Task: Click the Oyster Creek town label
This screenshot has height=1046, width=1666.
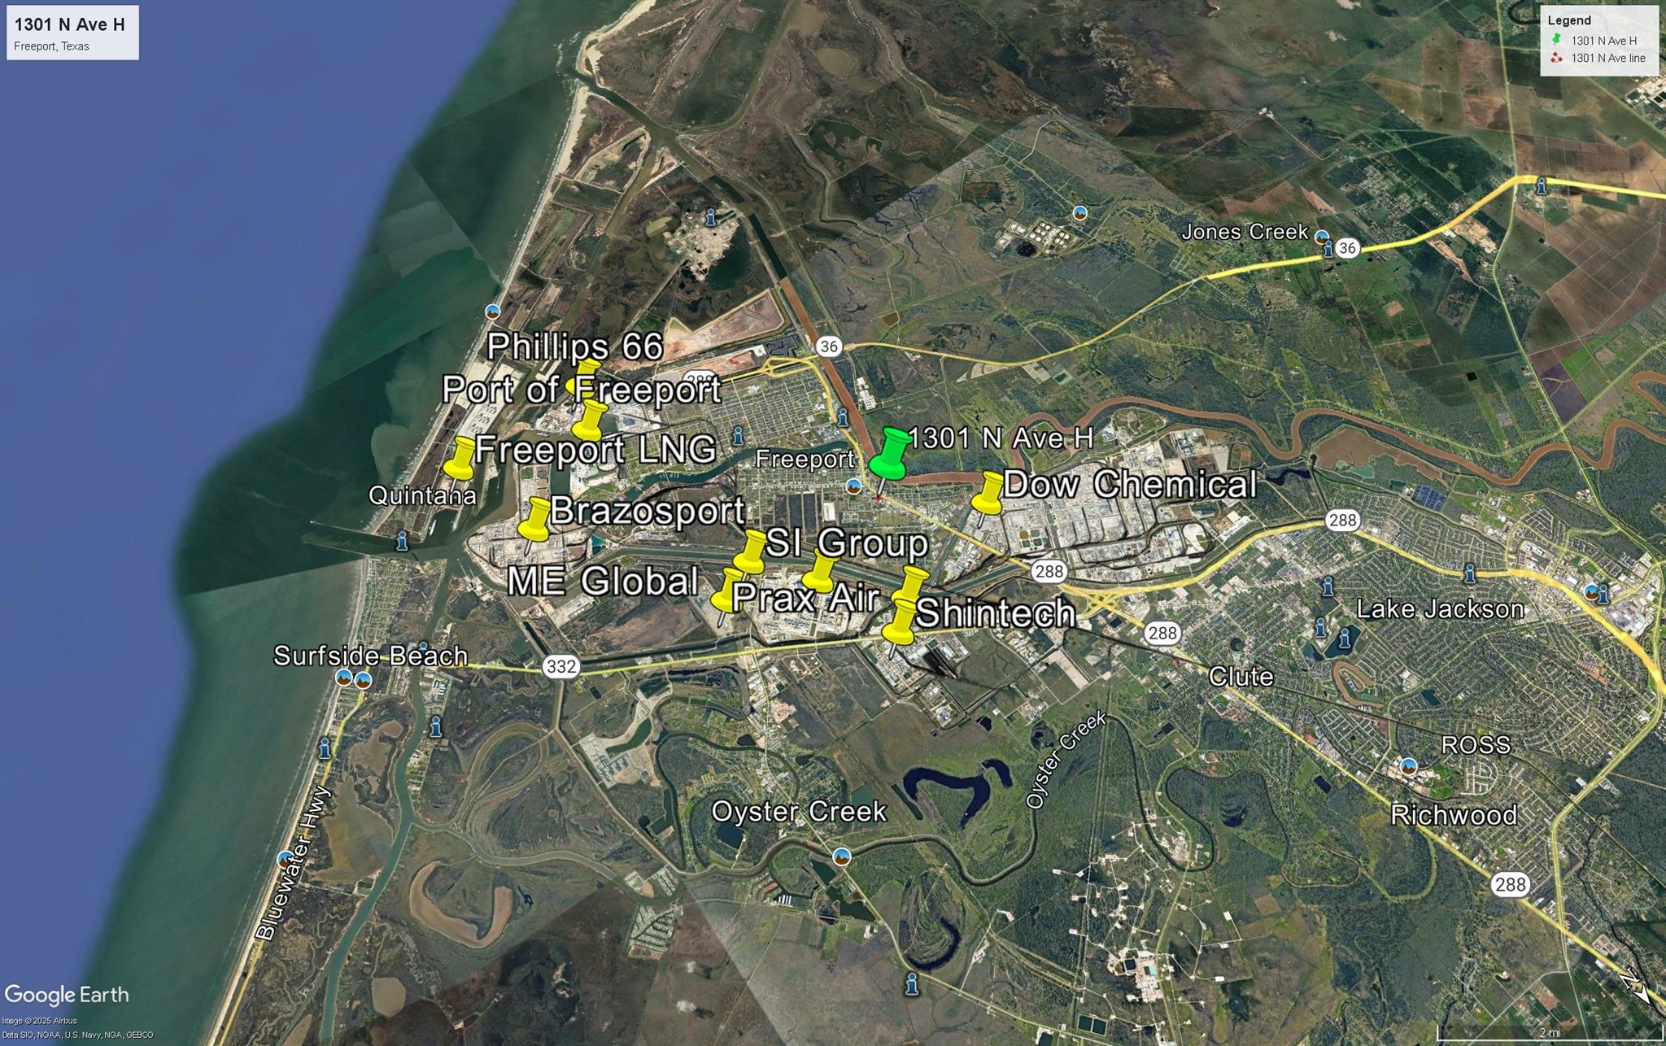Action: point(798,811)
